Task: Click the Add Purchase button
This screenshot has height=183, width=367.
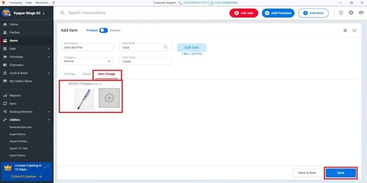Action: pyautogui.click(x=278, y=13)
